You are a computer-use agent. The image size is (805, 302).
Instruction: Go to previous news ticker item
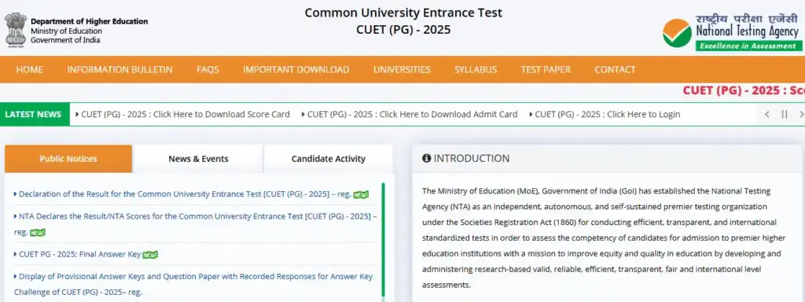point(767,115)
